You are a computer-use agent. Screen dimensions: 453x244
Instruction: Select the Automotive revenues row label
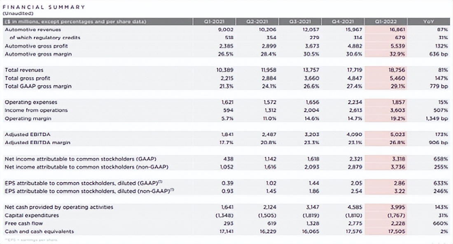(33, 30)
